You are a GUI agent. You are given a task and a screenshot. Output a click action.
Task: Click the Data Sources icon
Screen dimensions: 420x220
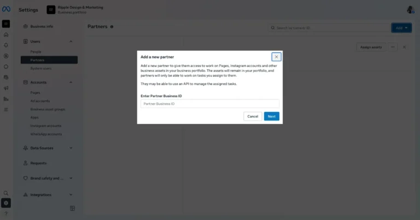click(26, 148)
